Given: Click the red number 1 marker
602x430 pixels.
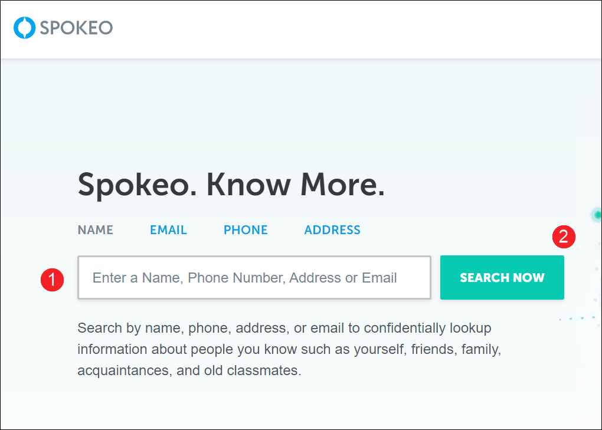Looking at the screenshot, I should point(52,280).
